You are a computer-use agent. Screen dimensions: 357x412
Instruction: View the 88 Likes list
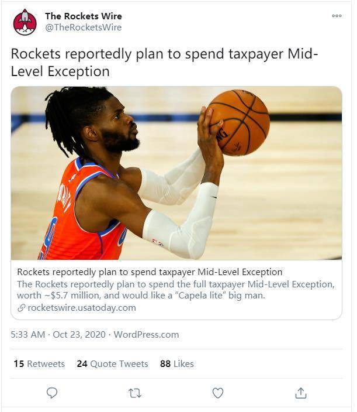coord(177,364)
